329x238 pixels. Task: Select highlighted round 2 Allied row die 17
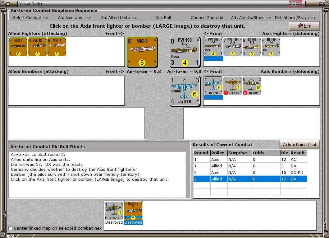pos(250,179)
